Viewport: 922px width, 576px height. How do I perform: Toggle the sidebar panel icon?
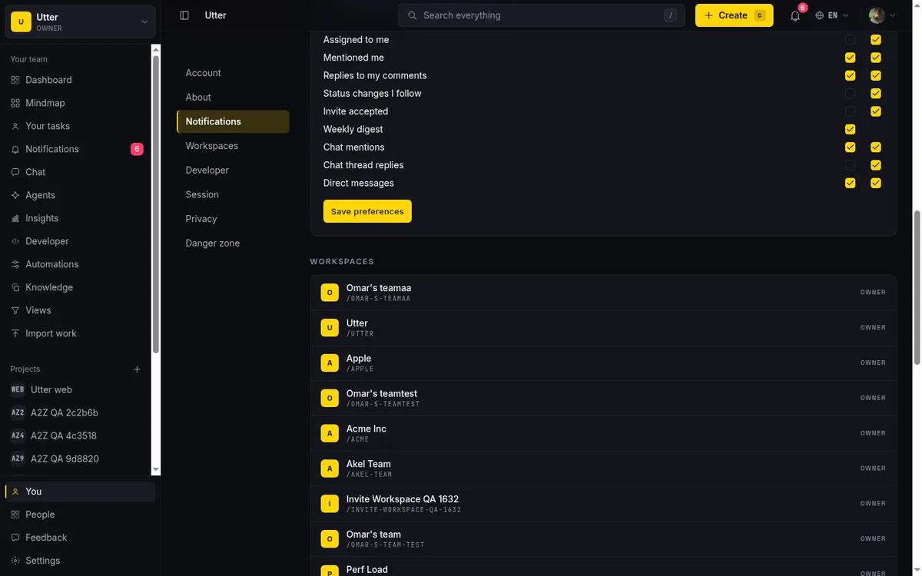(184, 15)
